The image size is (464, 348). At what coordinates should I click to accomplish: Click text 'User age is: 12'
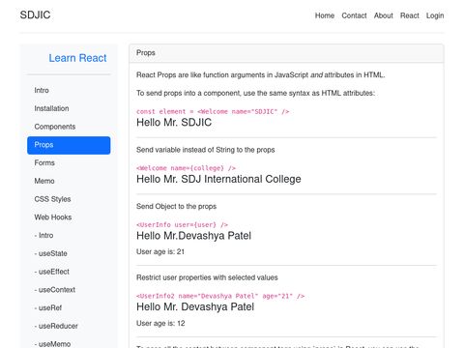(x=160, y=323)
